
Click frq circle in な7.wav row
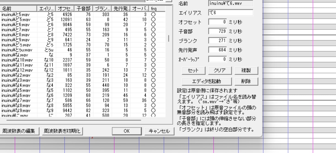coord(153,101)
